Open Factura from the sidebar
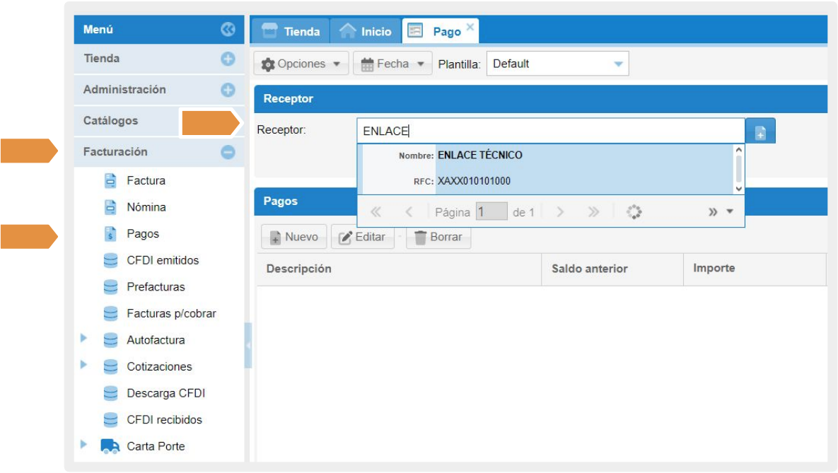 pyautogui.click(x=146, y=181)
